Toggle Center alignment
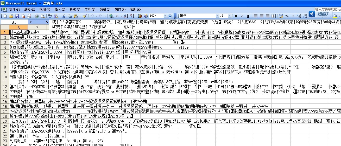 point(261,16)
